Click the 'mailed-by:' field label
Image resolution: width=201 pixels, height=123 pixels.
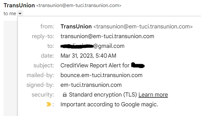coord(40,75)
